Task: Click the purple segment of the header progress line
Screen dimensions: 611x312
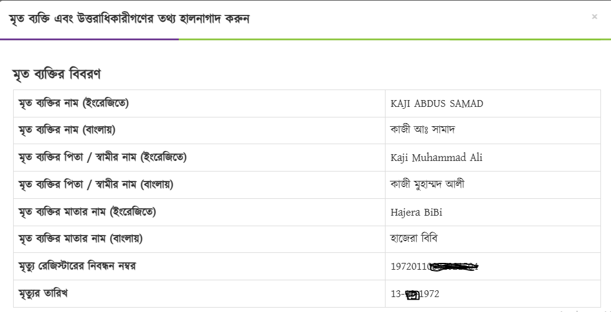Action: click(89, 39)
